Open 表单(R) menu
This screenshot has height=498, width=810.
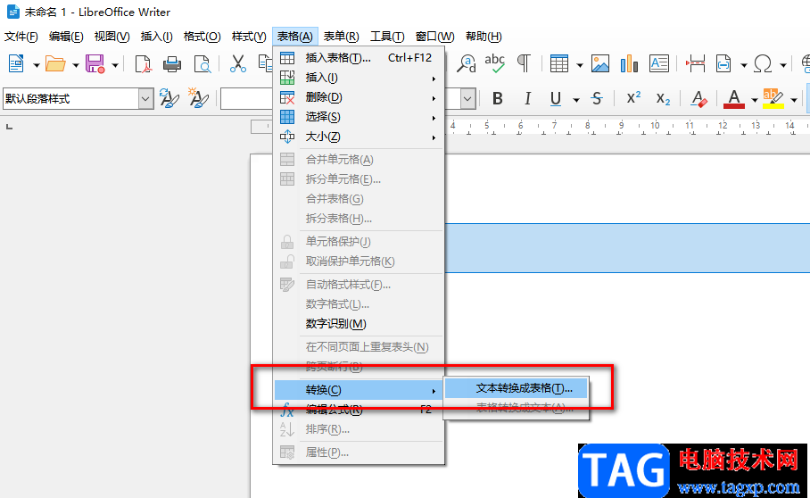[x=341, y=37]
